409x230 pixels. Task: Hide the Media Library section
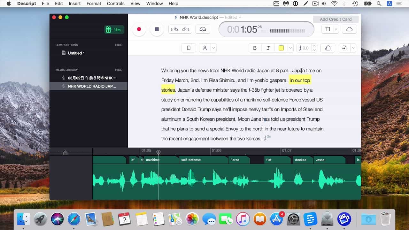point(118,70)
